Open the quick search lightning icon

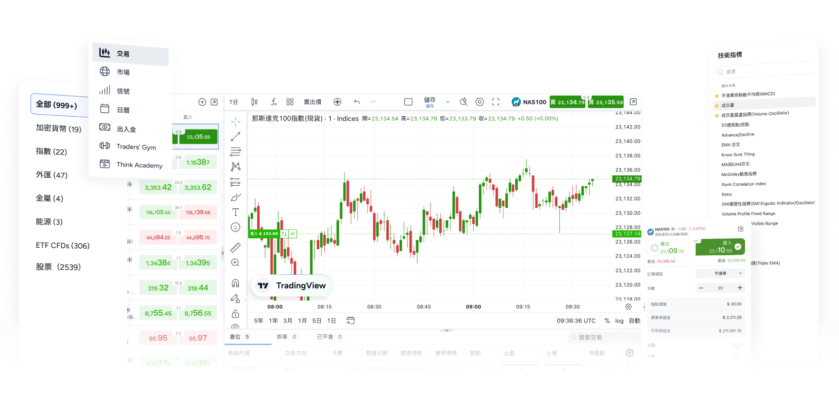click(x=463, y=102)
